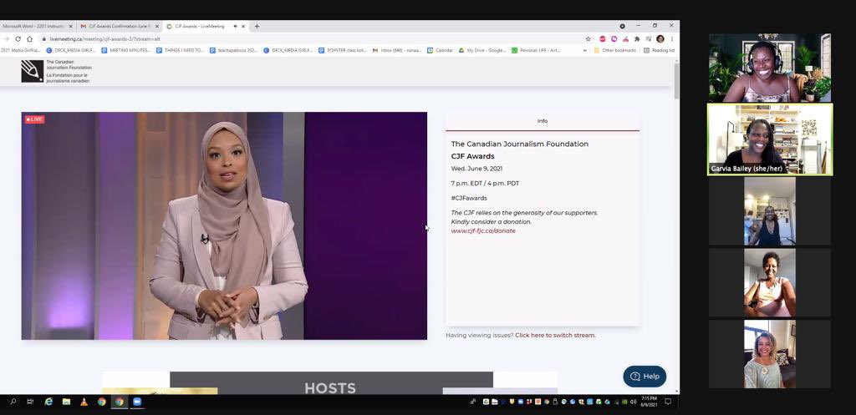The width and height of the screenshot is (856, 415).
Task: Close the CJF Awards Confirmation Gmail tab
Action: coord(157,26)
